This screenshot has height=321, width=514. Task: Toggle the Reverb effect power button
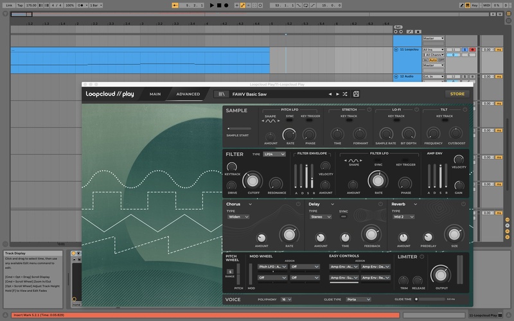[x=463, y=204]
